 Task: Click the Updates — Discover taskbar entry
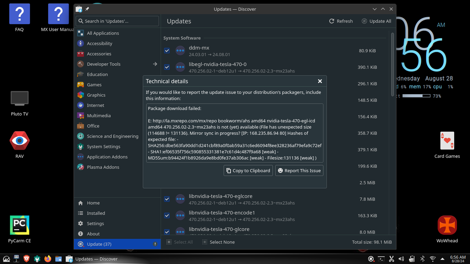[92, 259]
